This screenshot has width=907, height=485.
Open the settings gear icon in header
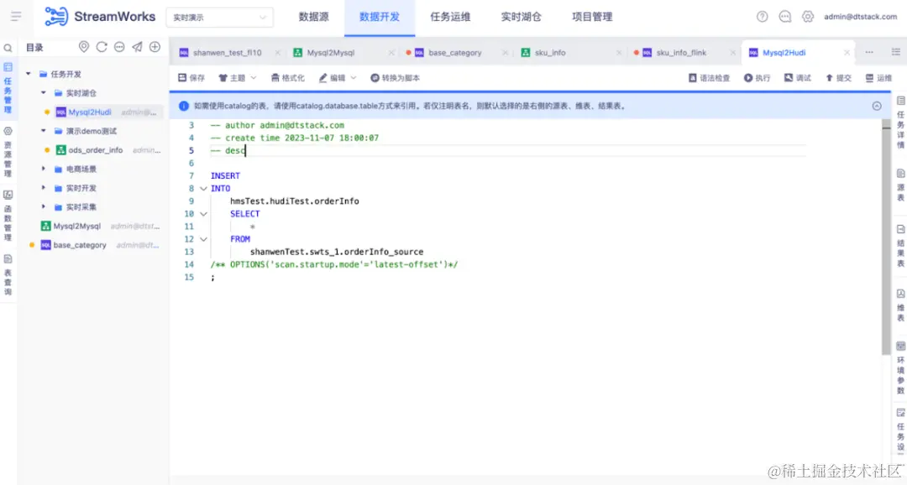pos(808,17)
